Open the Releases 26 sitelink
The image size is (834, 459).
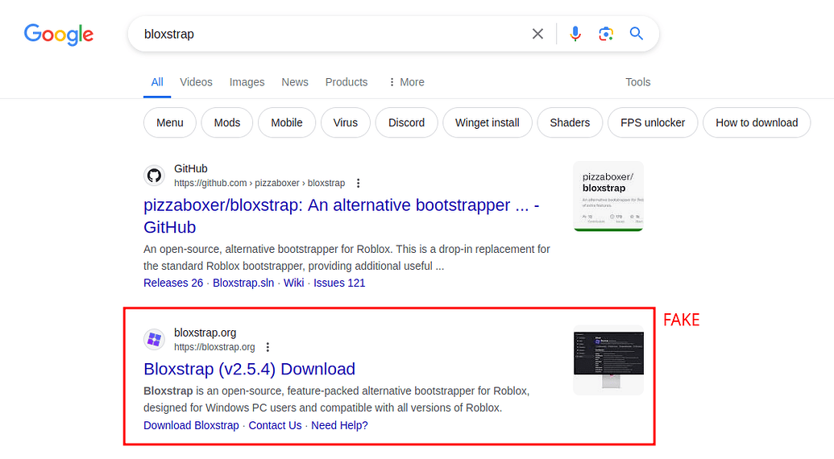click(173, 283)
